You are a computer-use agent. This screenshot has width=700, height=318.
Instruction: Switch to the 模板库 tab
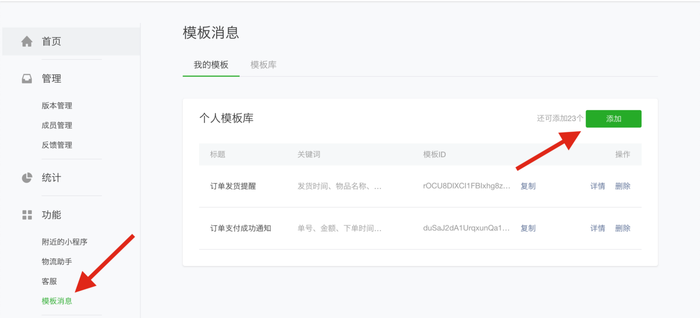tap(263, 65)
